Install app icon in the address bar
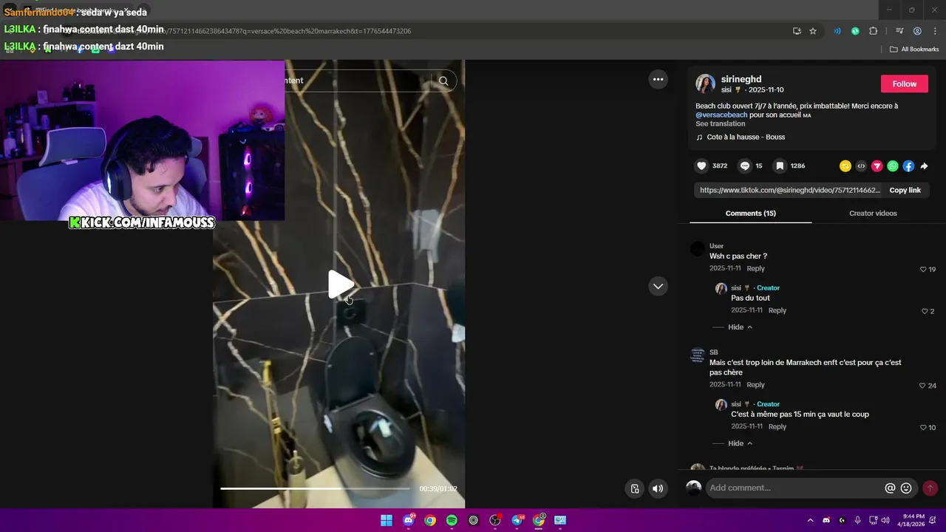 pyautogui.click(x=797, y=31)
